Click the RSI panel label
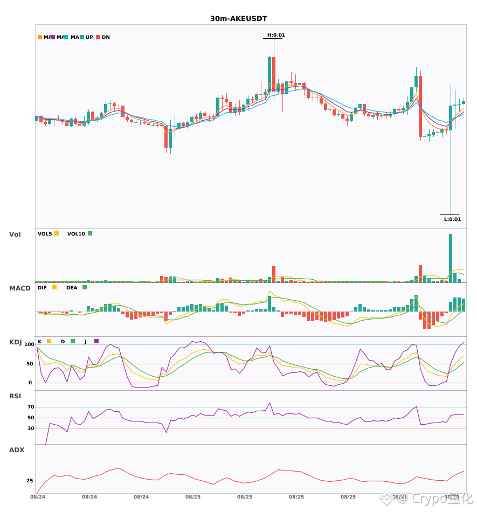 pyautogui.click(x=15, y=396)
